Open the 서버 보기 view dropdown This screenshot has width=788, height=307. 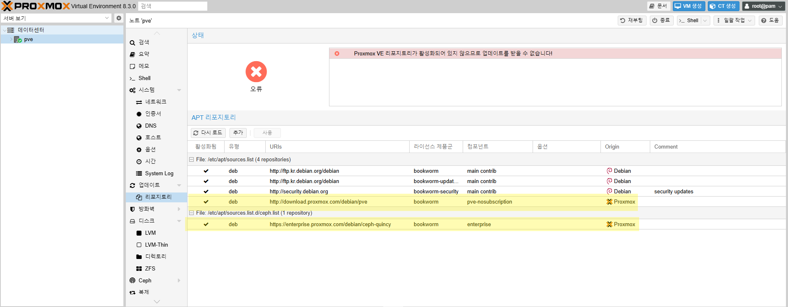coord(107,18)
